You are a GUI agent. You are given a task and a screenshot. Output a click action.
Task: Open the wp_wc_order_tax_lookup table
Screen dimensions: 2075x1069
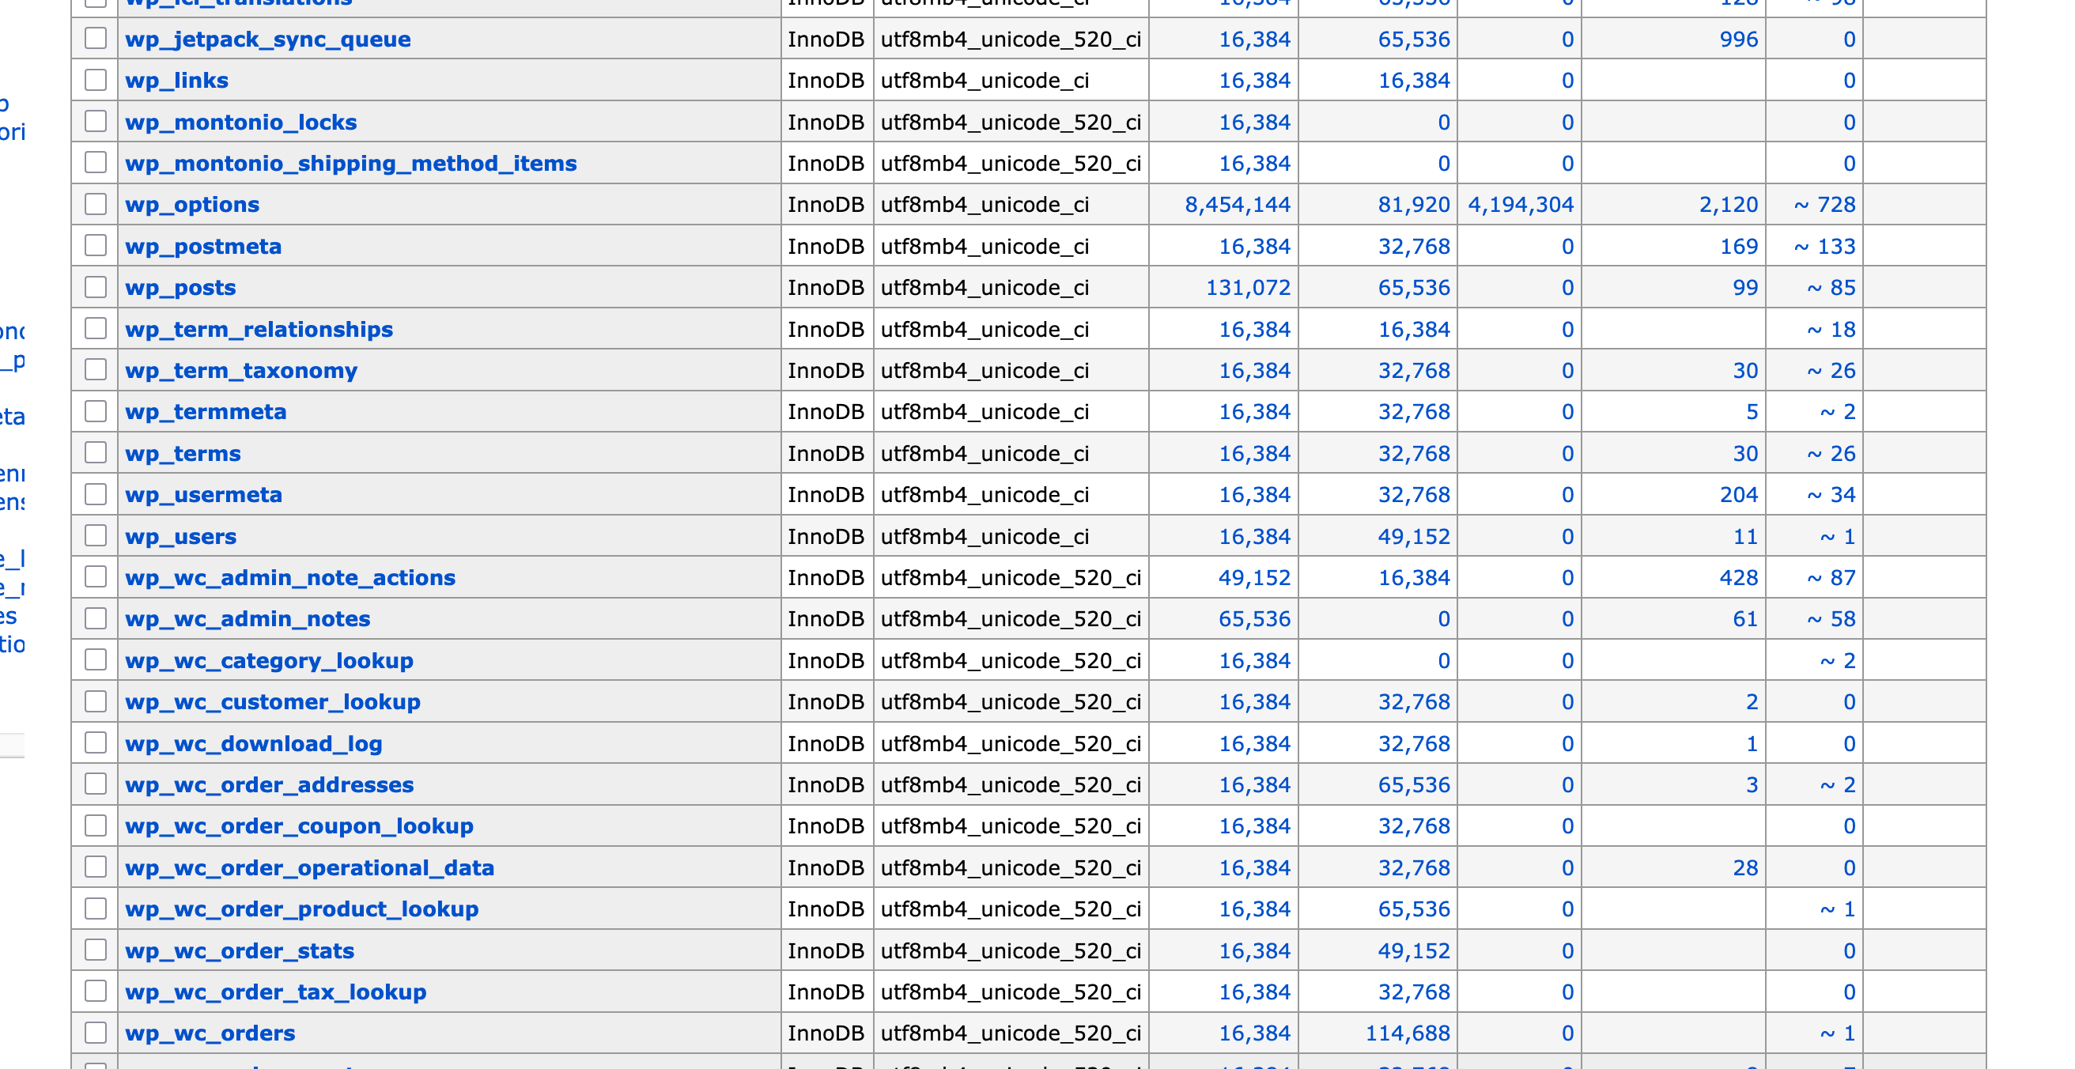275,992
